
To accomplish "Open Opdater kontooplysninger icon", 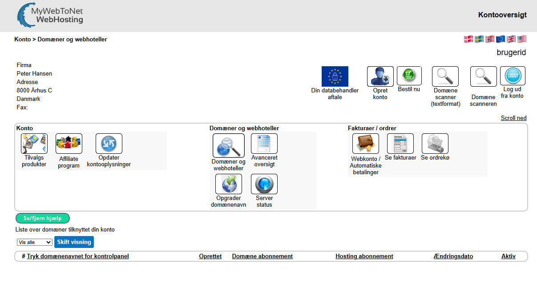I will [x=109, y=144].
